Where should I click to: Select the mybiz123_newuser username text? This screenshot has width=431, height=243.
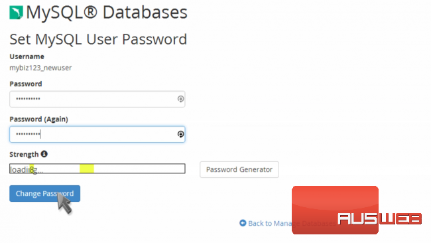tap(40, 68)
